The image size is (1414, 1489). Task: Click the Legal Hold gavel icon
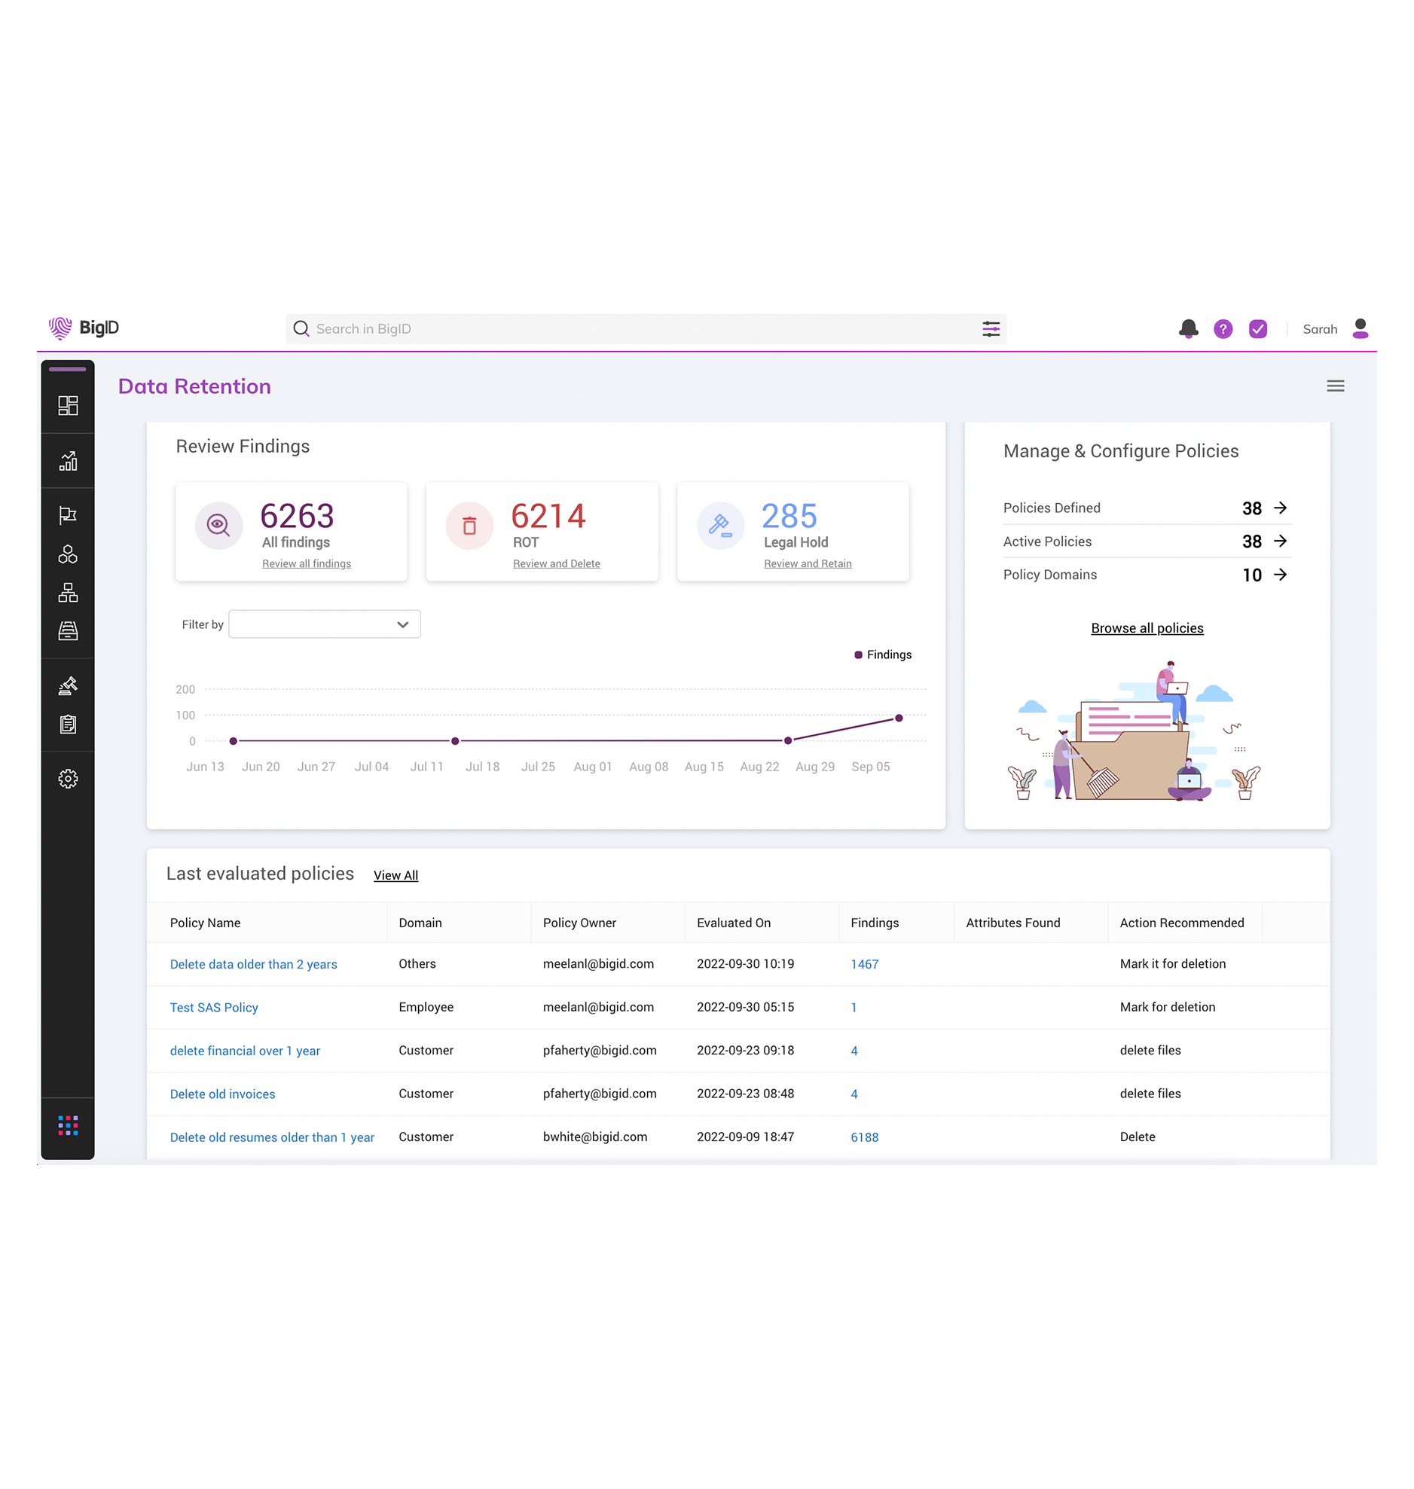(721, 525)
